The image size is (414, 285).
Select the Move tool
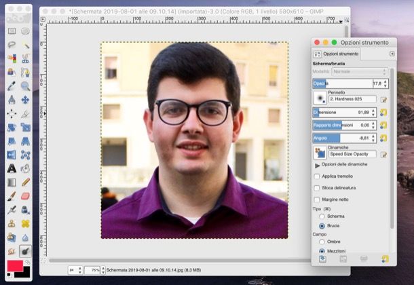click(25, 100)
